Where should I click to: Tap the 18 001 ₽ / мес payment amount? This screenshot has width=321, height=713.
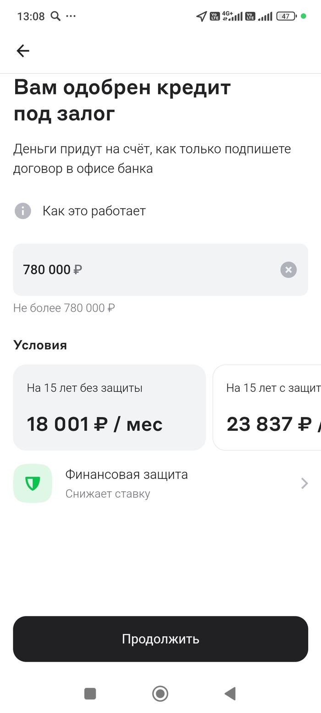point(94,424)
